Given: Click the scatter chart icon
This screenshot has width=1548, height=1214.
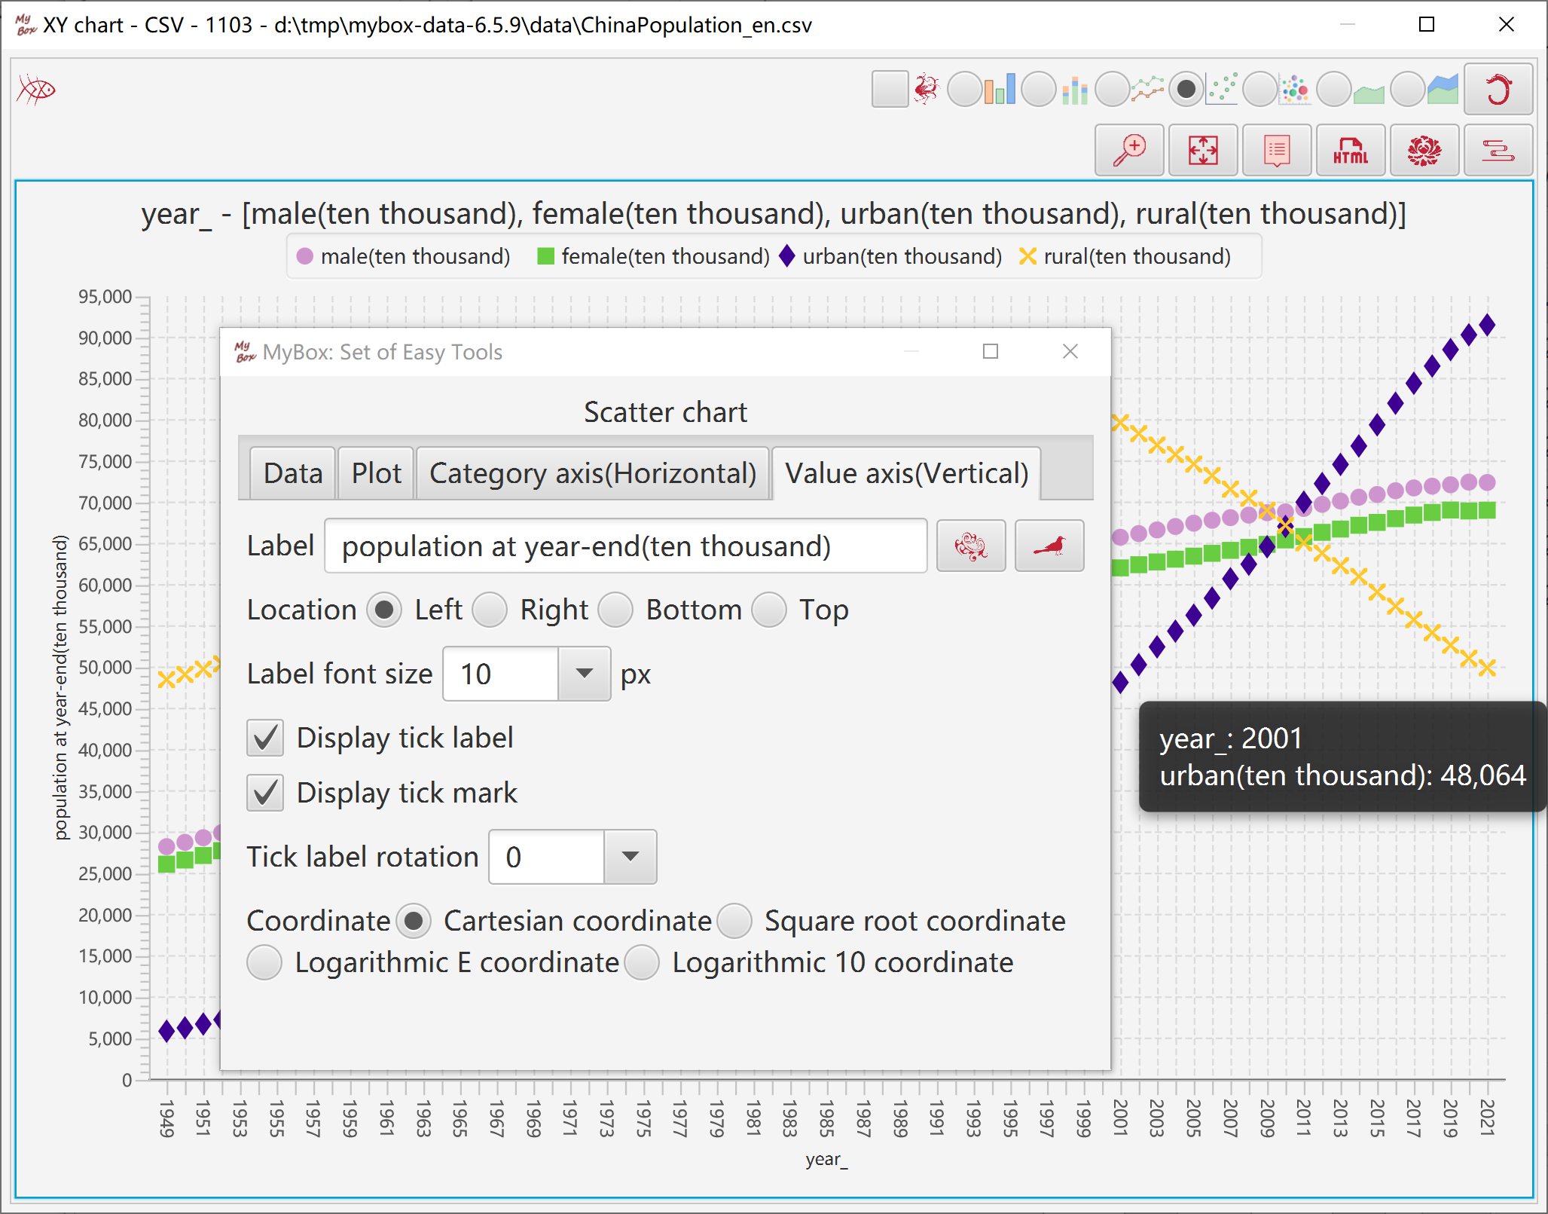Looking at the screenshot, I should tap(1222, 89).
